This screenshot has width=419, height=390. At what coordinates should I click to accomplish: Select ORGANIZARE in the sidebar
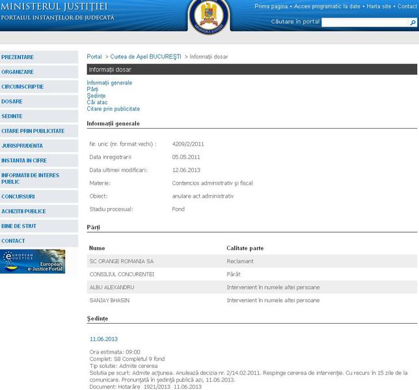18,72
